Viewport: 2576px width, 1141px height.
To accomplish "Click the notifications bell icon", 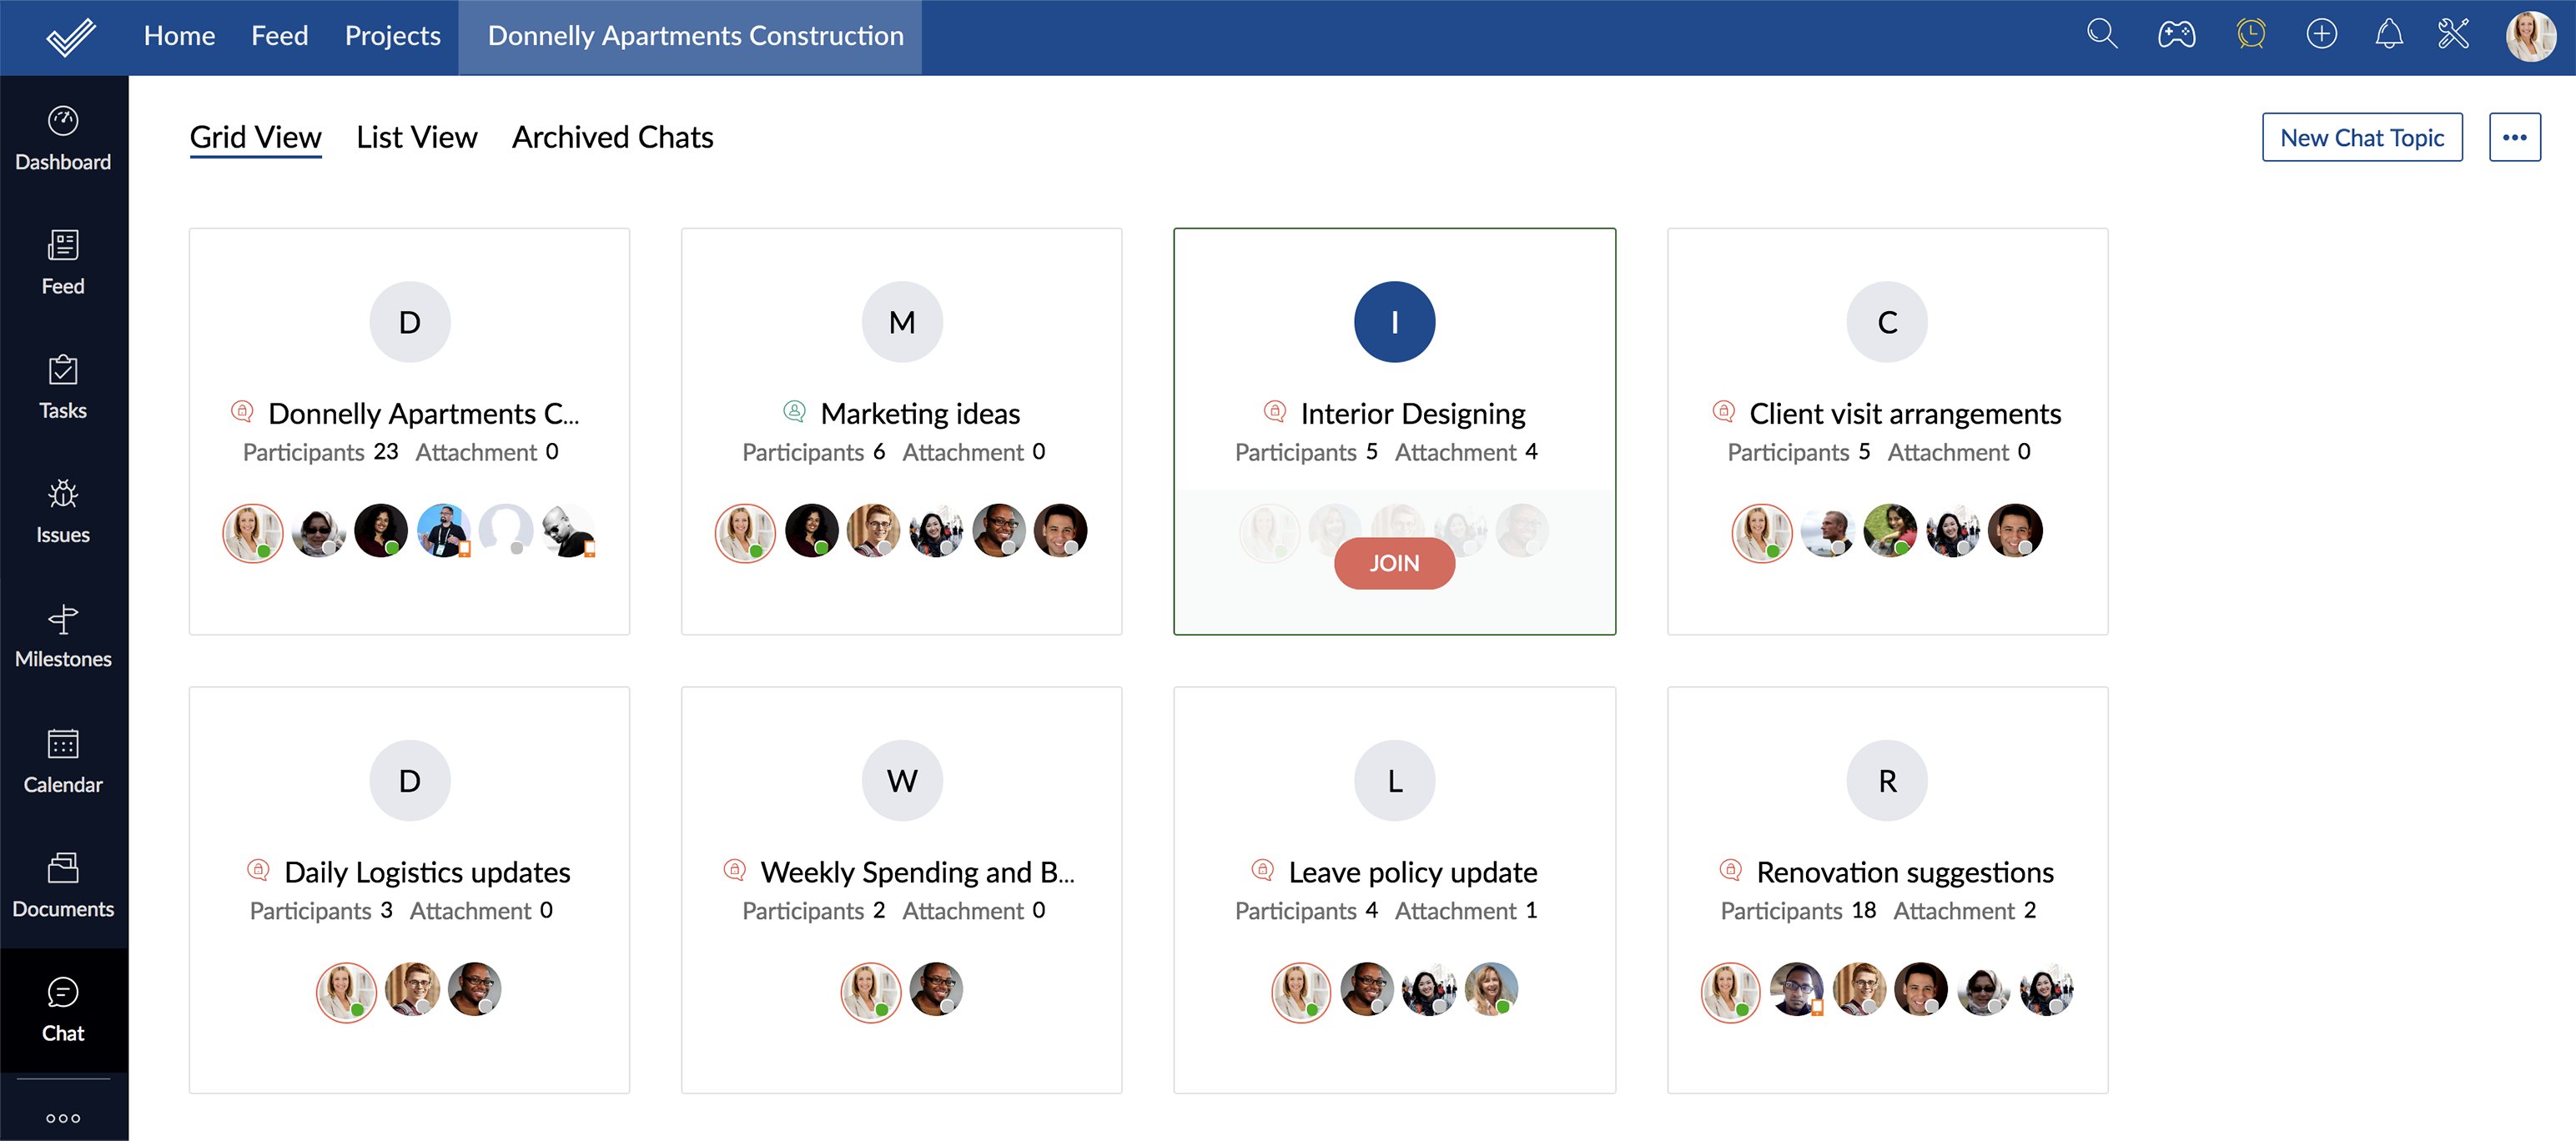I will click(x=2388, y=36).
